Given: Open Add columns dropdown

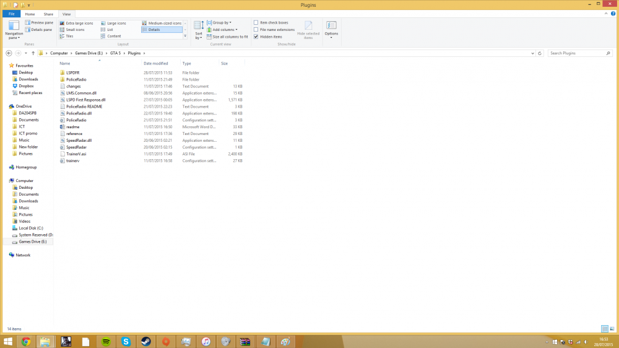Looking at the screenshot, I should click(x=222, y=30).
